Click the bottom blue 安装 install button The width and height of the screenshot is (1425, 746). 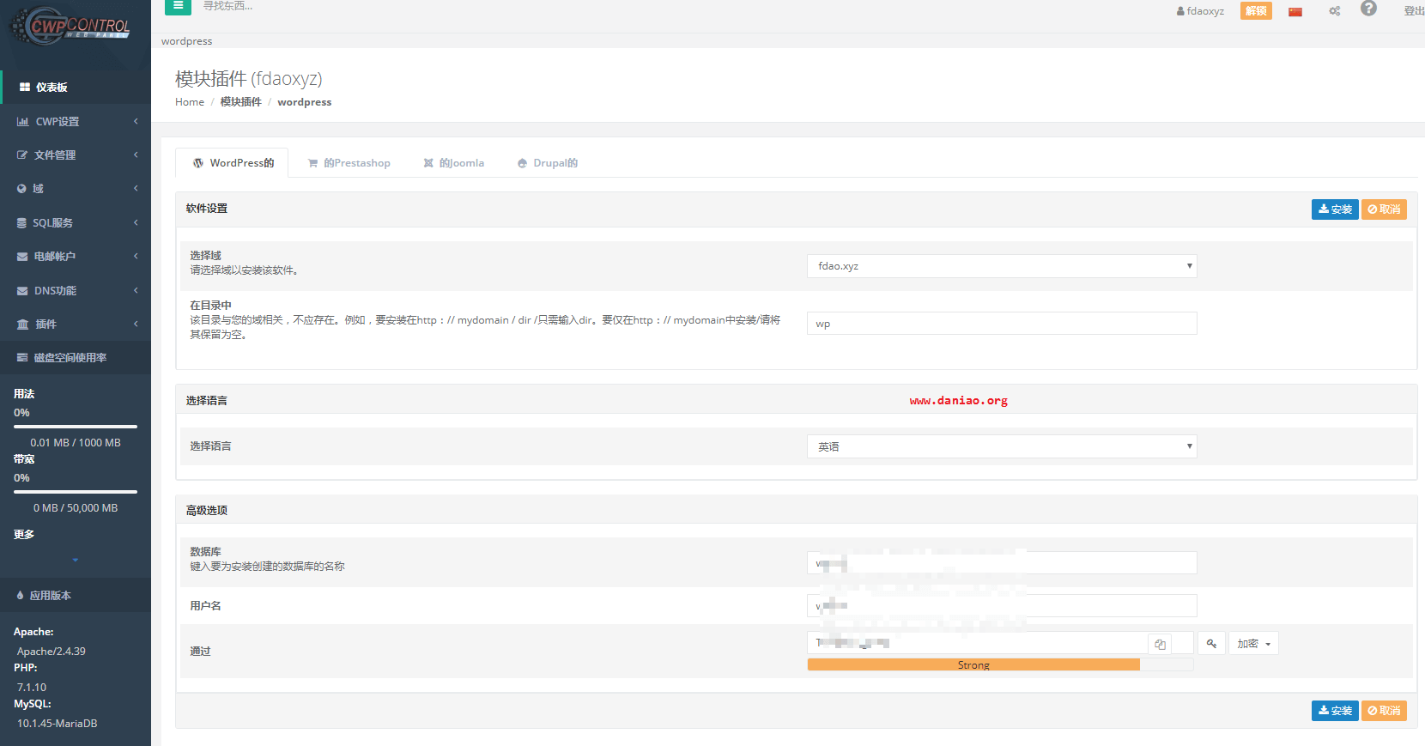tap(1335, 711)
